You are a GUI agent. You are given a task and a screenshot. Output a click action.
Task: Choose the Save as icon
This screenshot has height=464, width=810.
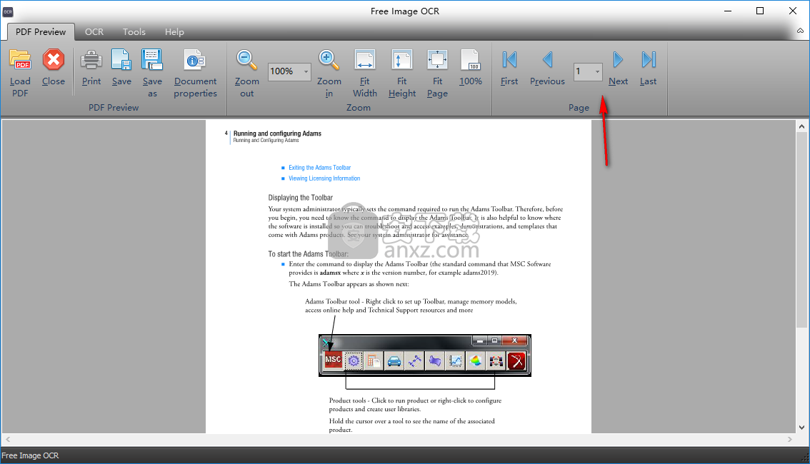(x=152, y=60)
